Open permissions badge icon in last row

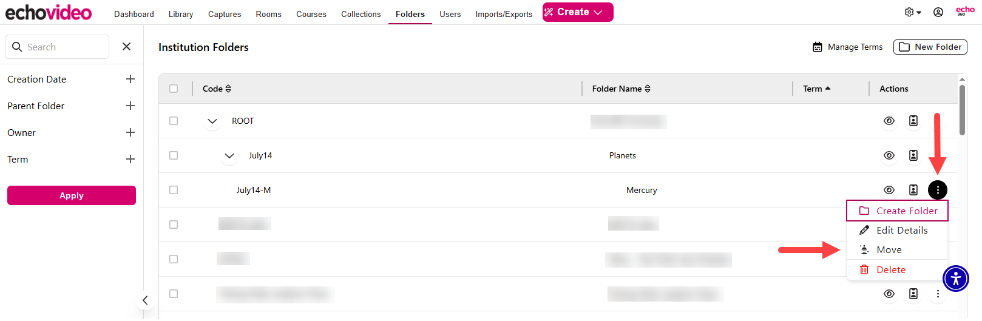click(x=913, y=294)
